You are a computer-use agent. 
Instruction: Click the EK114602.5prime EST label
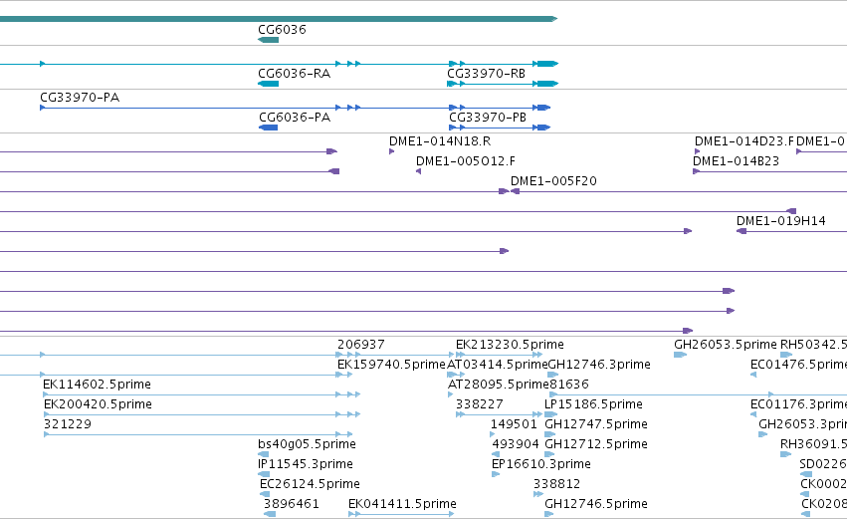point(98,385)
